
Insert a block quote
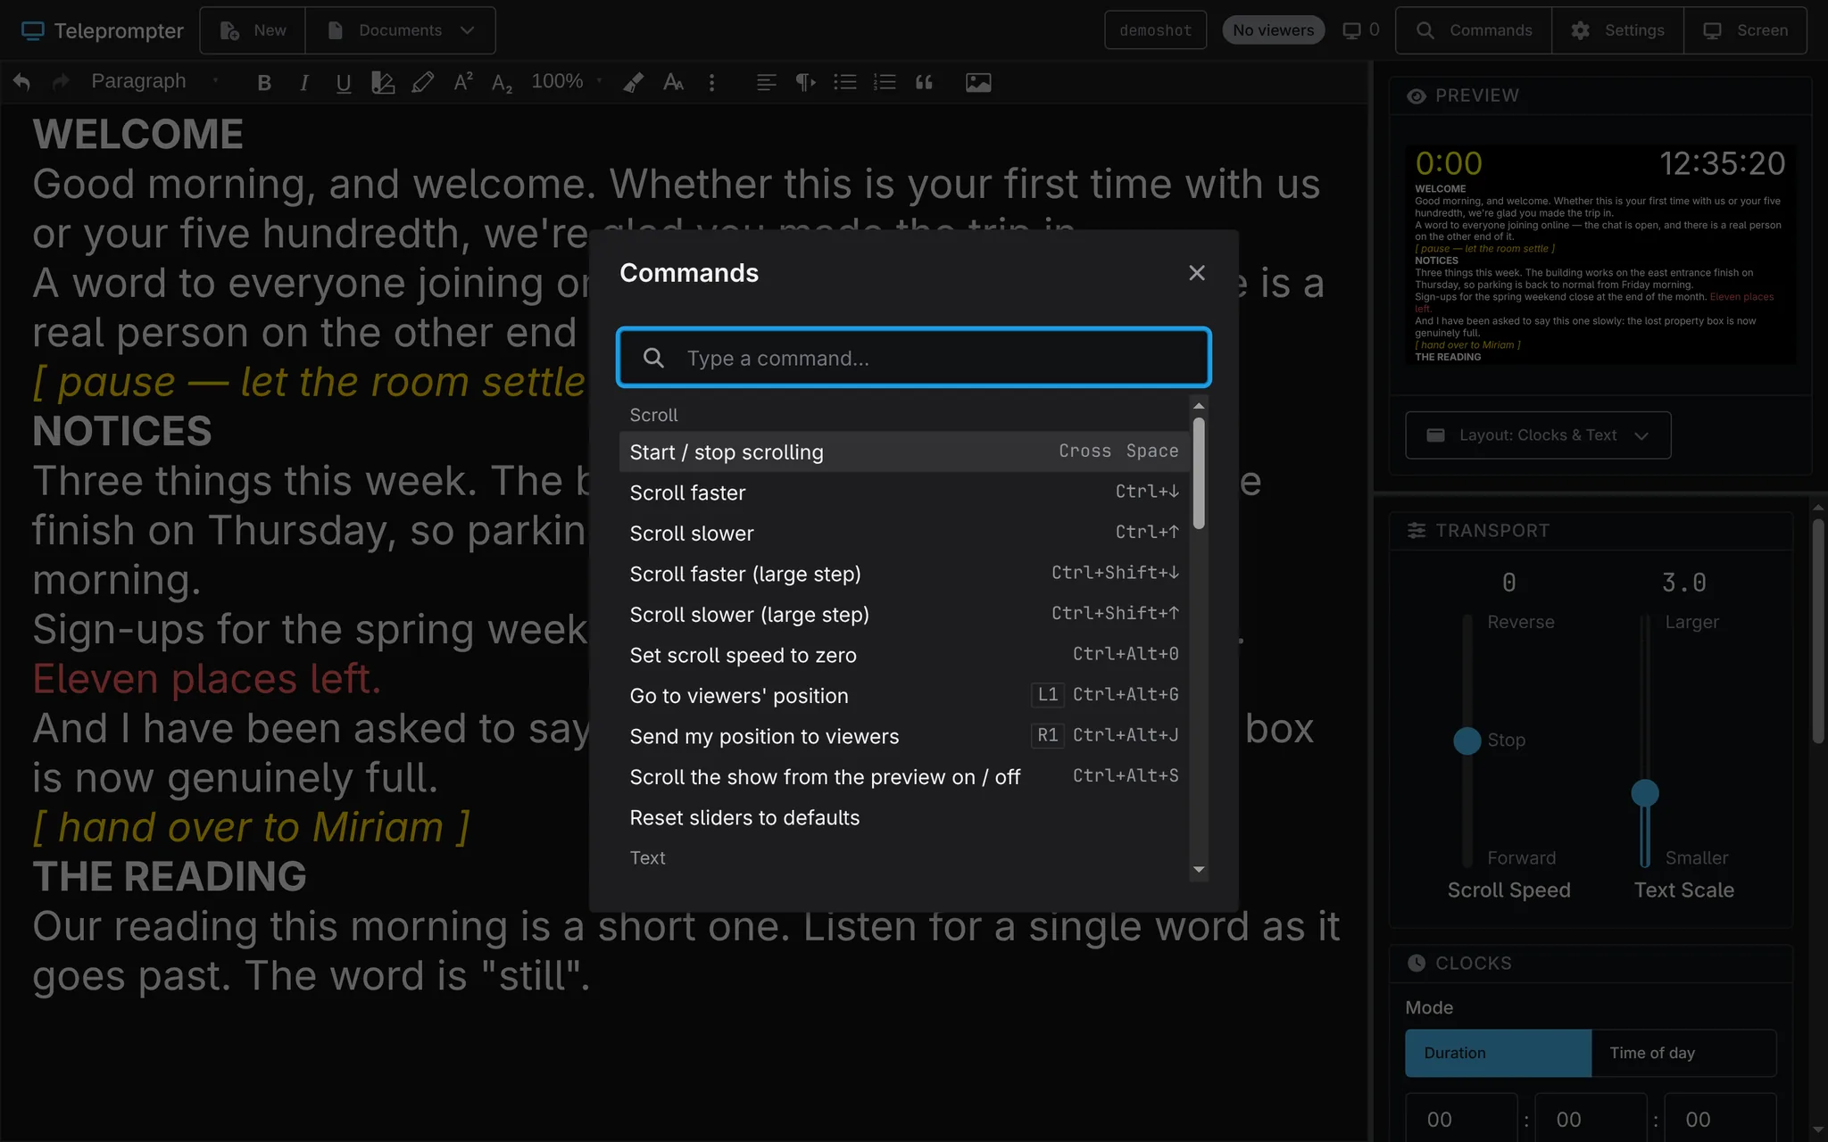[924, 82]
